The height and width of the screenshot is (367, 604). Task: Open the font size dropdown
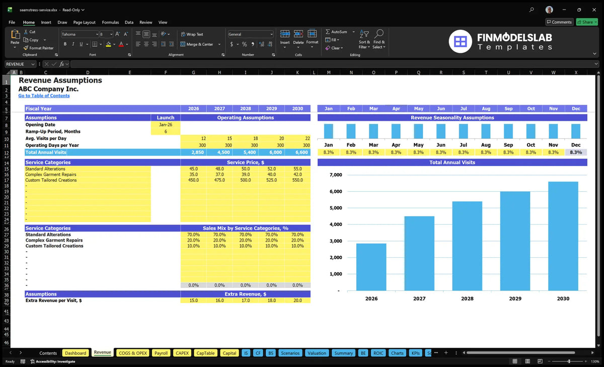pyautogui.click(x=111, y=34)
